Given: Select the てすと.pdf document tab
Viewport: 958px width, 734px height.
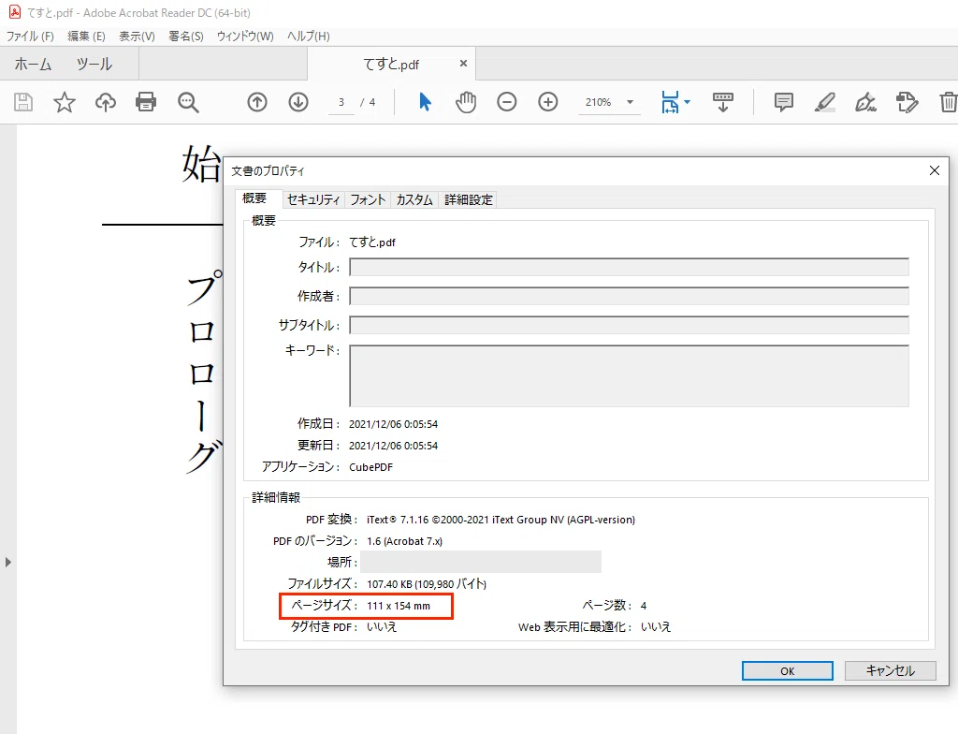Looking at the screenshot, I should click(391, 64).
